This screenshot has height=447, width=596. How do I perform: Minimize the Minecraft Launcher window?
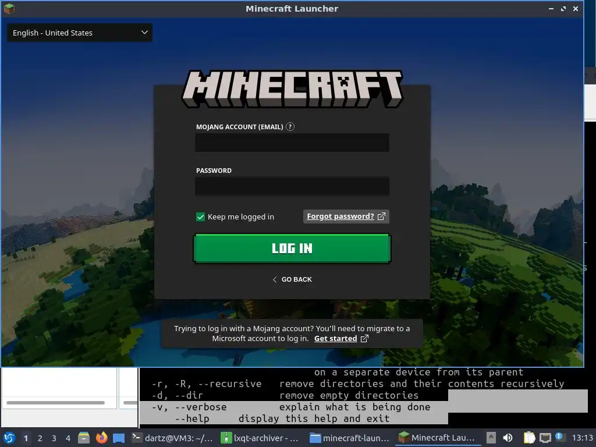pyautogui.click(x=551, y=8)
